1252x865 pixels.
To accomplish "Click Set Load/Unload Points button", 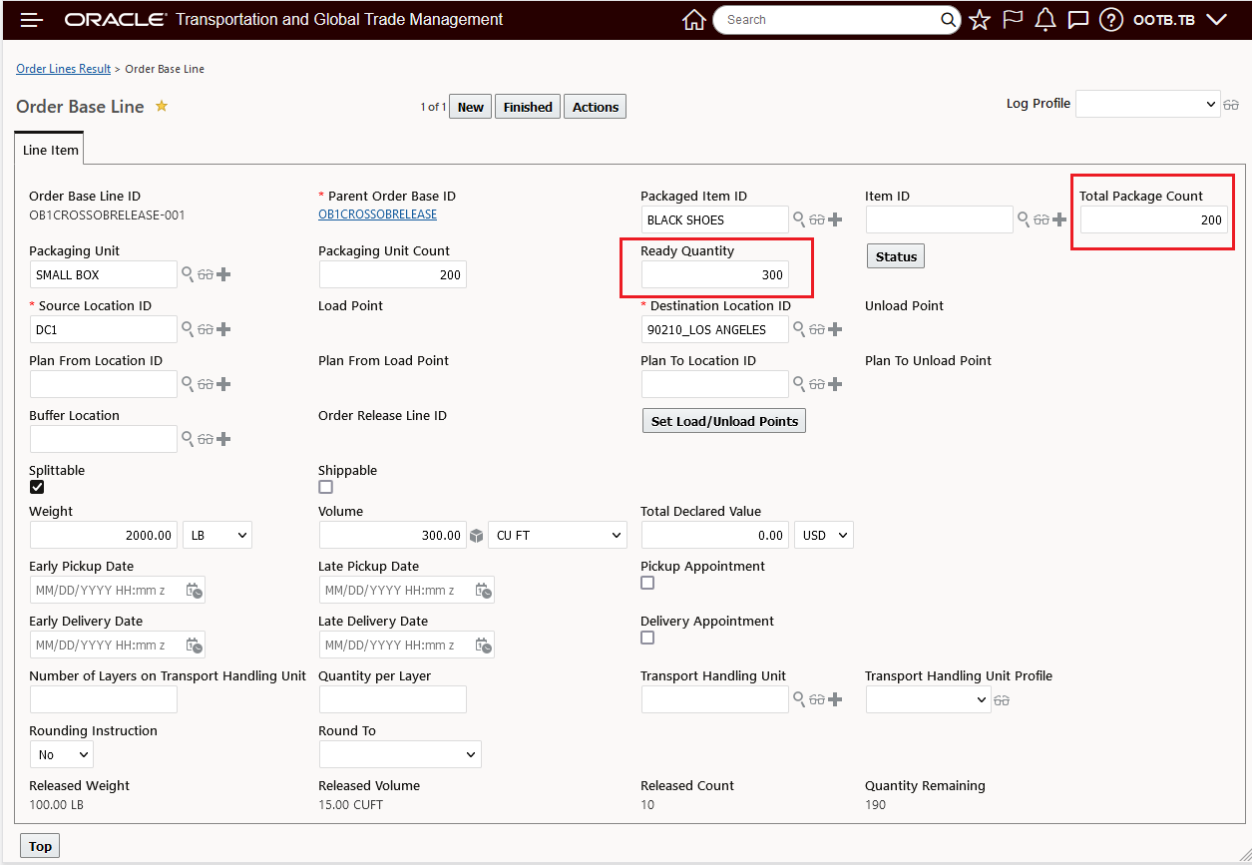I will [x=724, y=421].
